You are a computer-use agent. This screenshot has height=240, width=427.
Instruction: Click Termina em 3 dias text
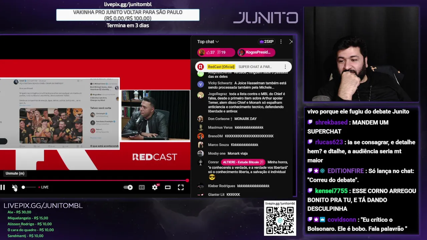coord(128,25)
